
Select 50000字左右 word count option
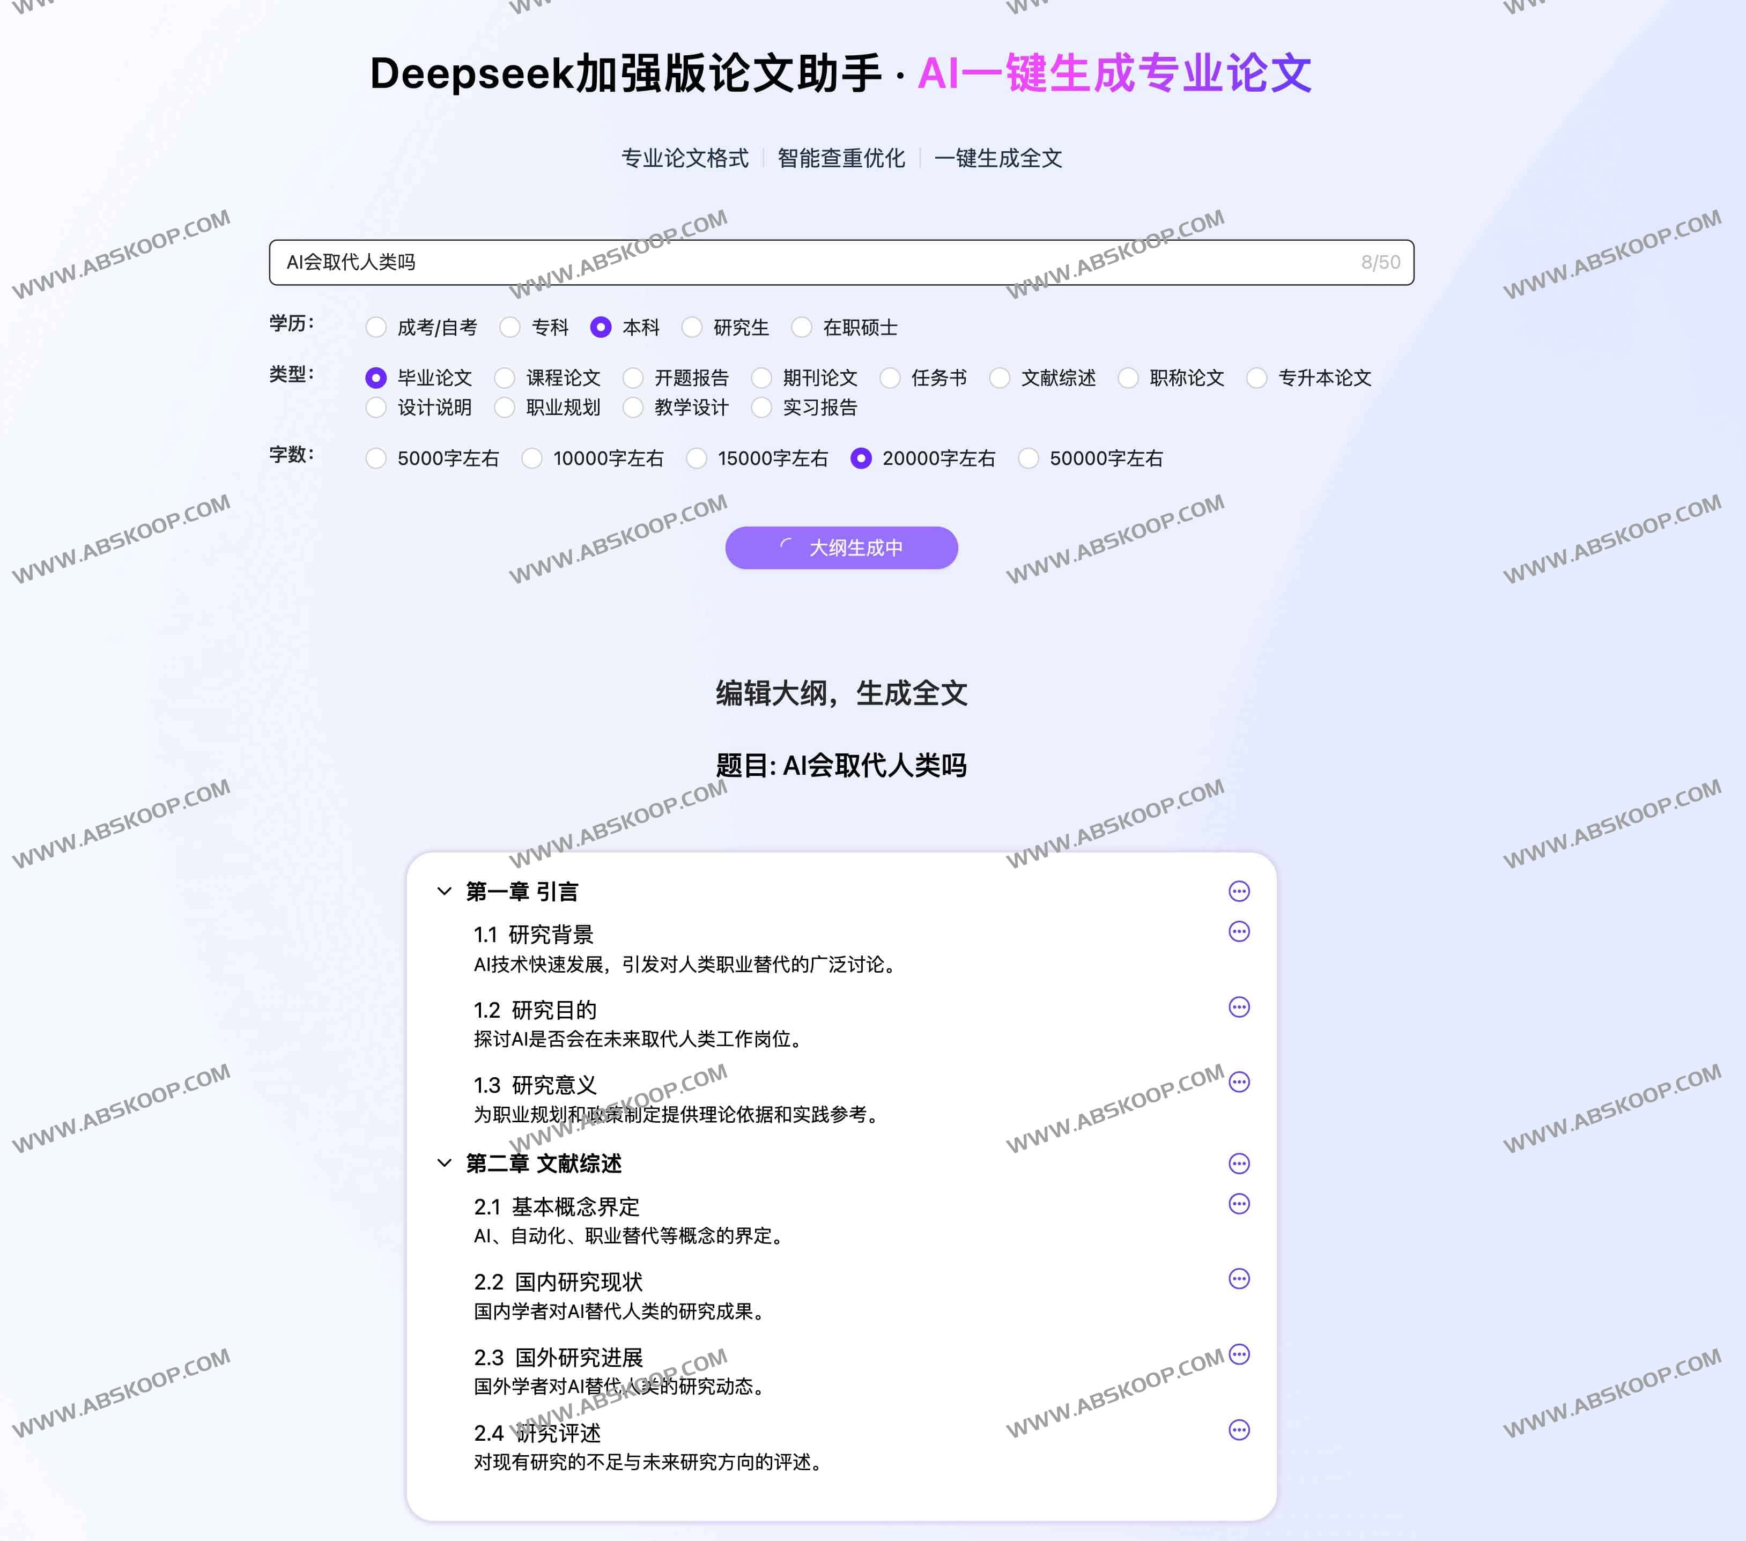[x=1029, y=459]
